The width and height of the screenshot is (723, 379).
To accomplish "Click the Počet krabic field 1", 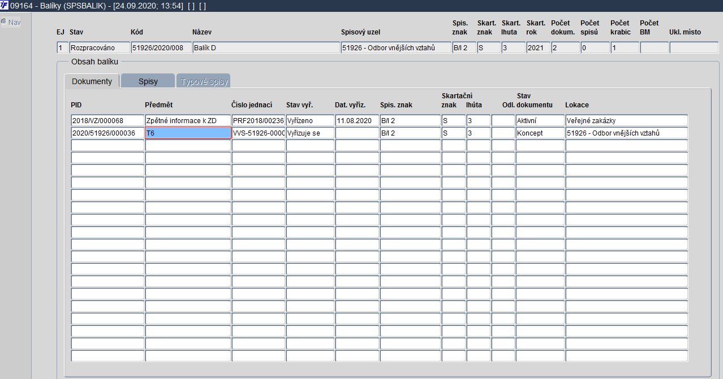I will tap(625, 48).
